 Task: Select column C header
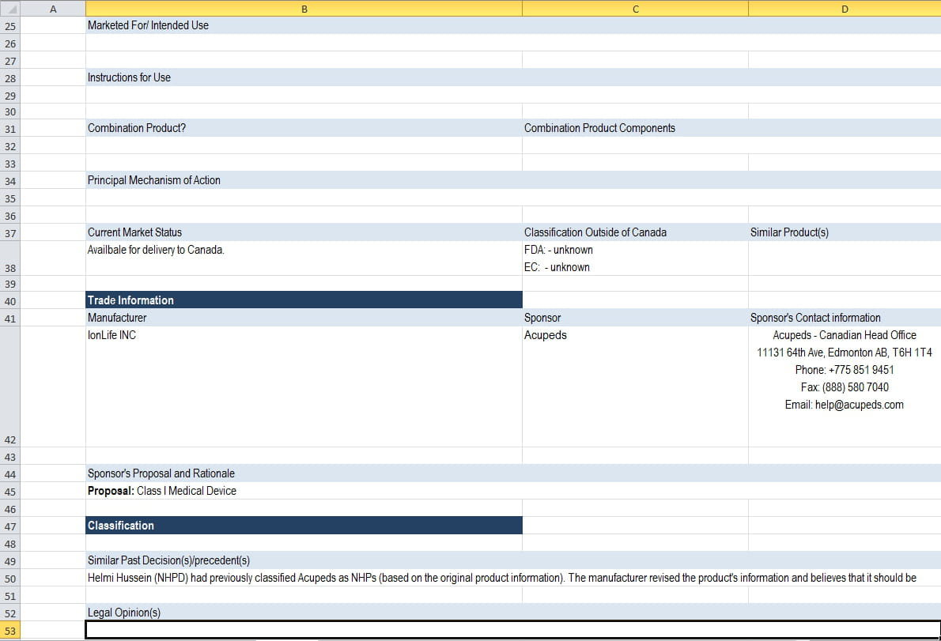click(x=635, y=8)
